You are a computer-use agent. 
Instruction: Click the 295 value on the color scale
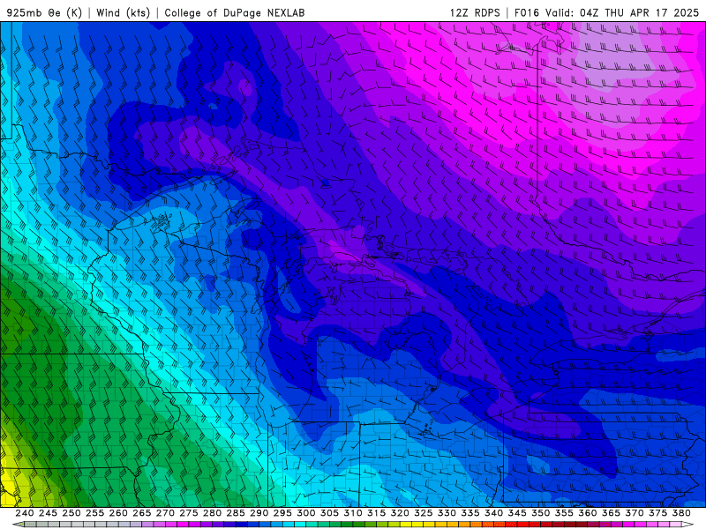(282, 513)
